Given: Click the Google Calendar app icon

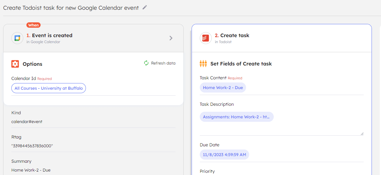Looking at the screenshot, I should point(17,38).
